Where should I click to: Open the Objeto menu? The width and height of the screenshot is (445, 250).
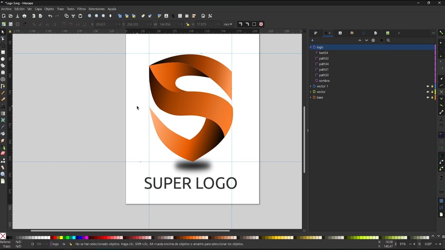pos(49,9)
